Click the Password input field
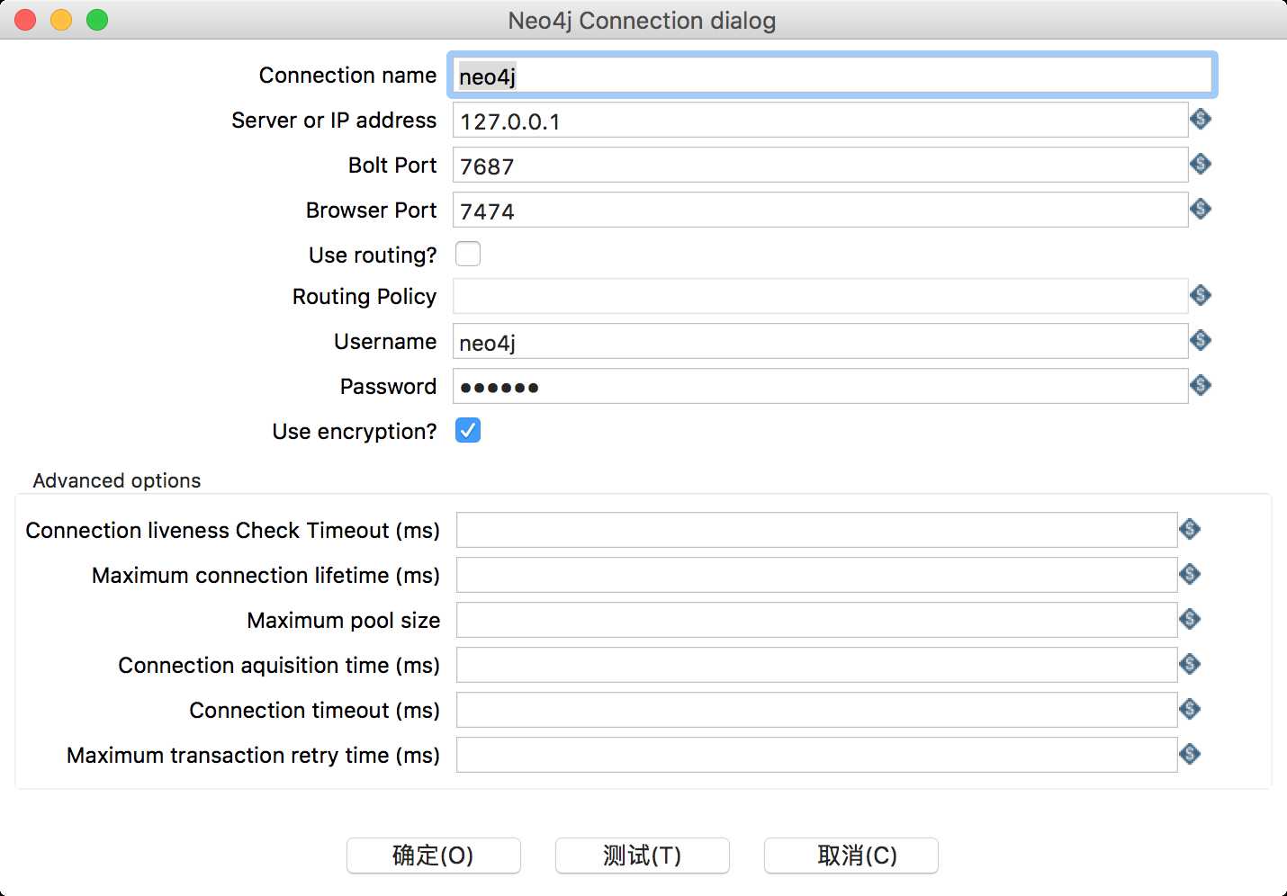 (x=820, y=386)
